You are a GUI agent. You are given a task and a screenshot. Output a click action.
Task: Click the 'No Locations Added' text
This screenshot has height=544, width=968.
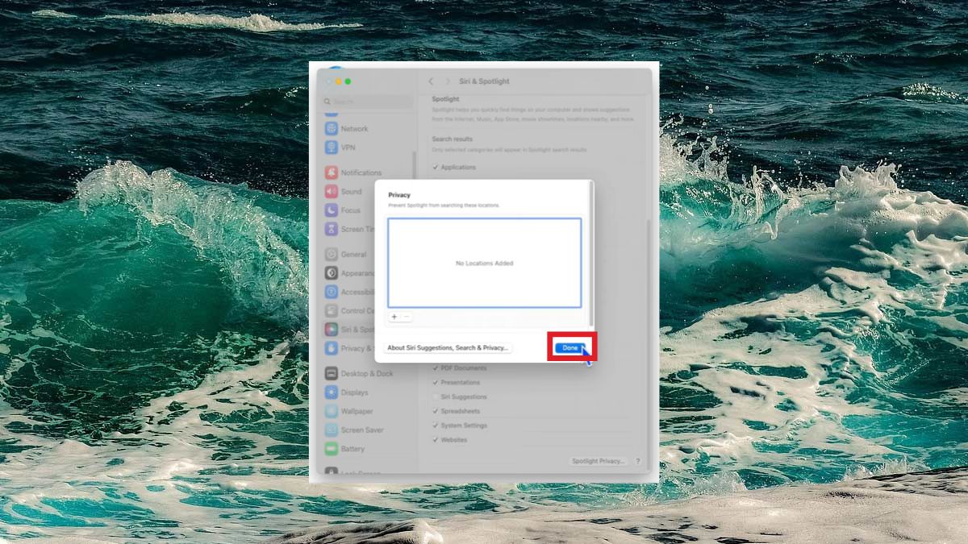(484, 264)
